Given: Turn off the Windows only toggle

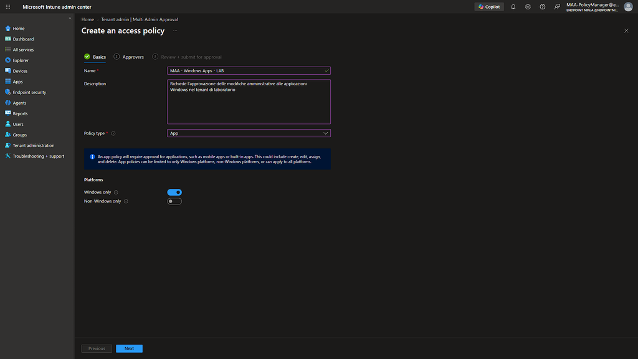Looking at the screenshot, I should pos(174,192).
